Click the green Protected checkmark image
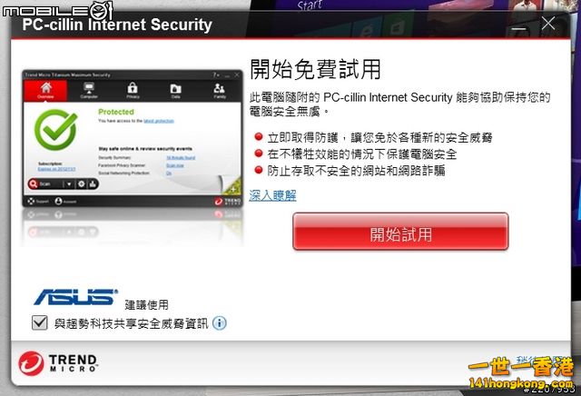The image size is (581, 396). (55, 129)
